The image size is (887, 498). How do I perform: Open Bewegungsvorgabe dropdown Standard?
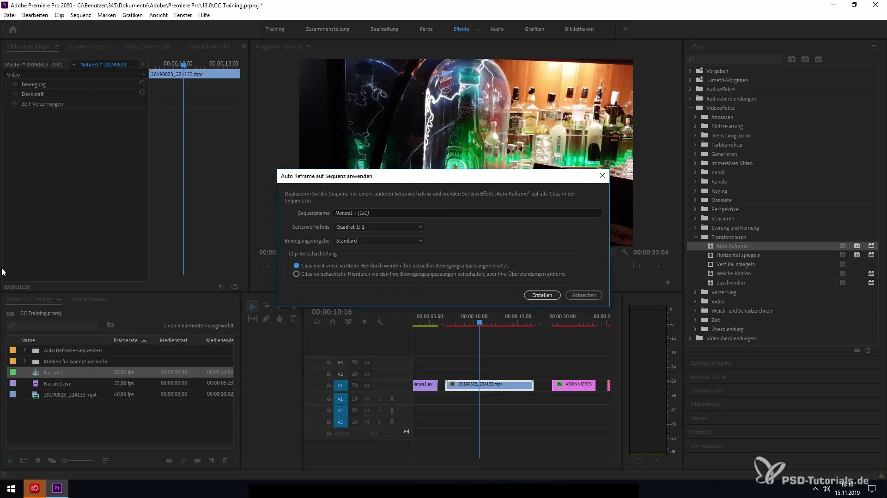379,241
